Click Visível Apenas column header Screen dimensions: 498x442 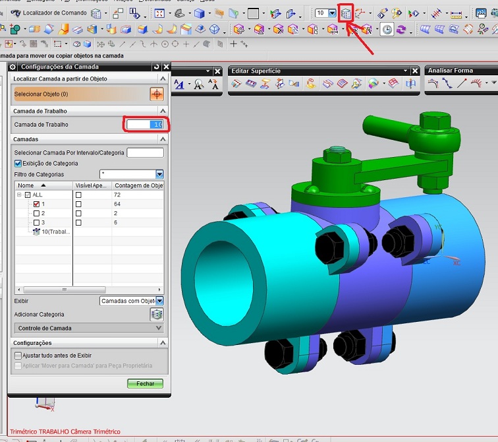92,185
